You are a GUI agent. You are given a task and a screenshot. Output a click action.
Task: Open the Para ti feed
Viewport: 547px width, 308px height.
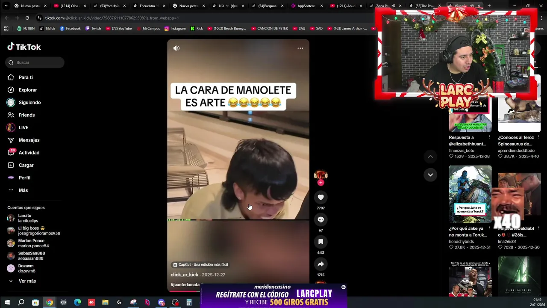click(x=26, y=77)
